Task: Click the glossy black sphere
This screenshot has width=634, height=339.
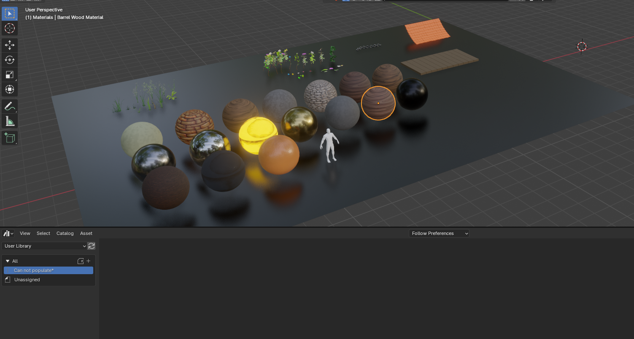Action: point(412,94)
